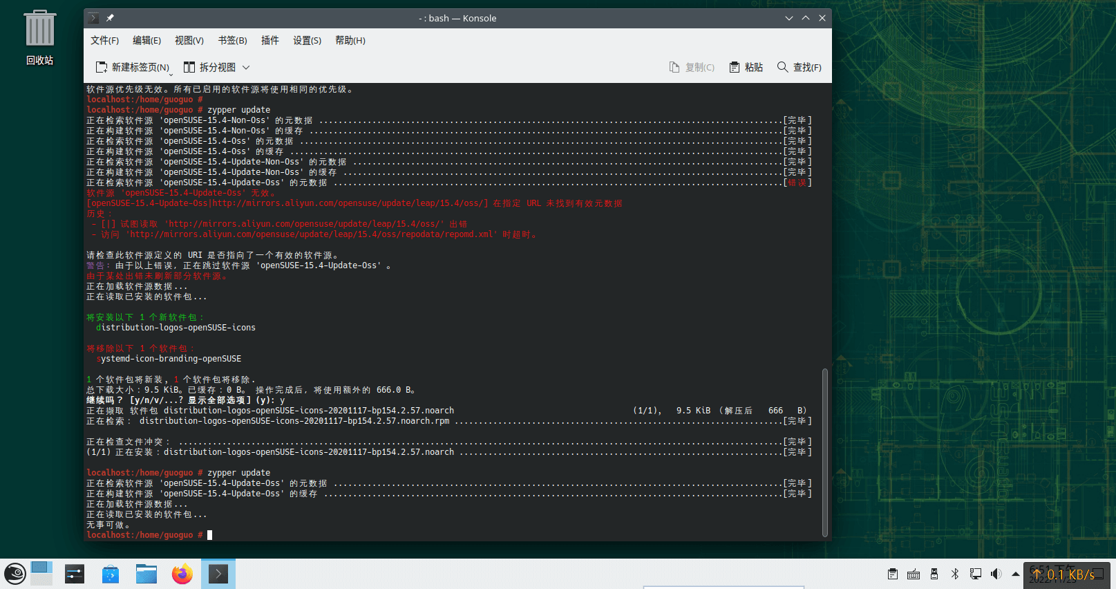This screenshot has height=589, width=1116.
Task: Open the 文件(F) menu
Action: [104, 41]
